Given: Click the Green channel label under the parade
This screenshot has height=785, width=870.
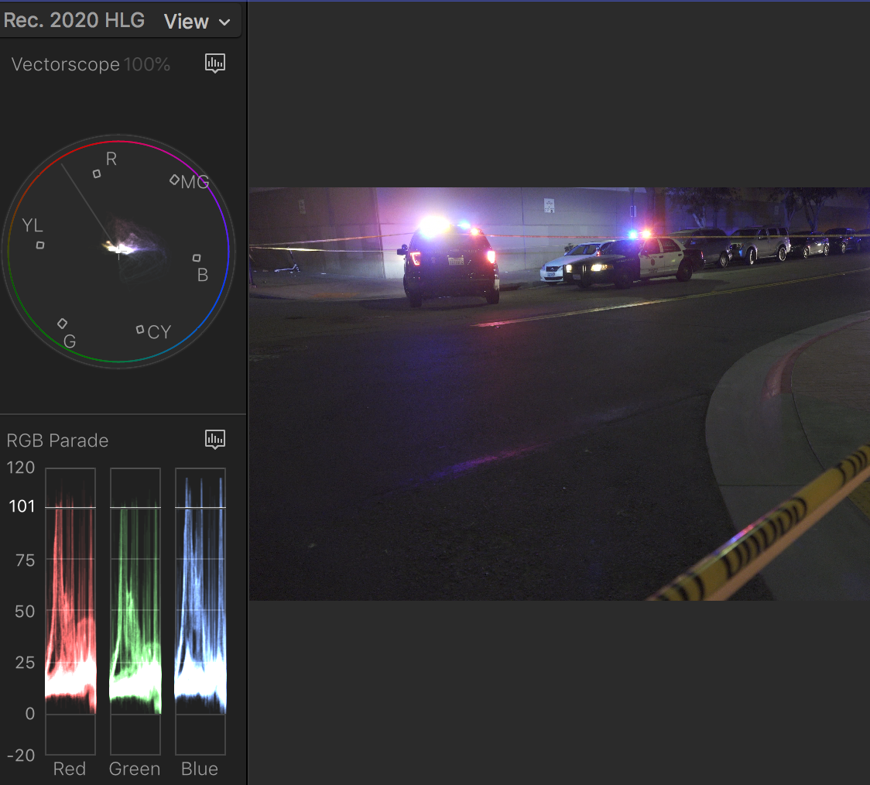Looking at the screenshot, I should click(134, 769).
